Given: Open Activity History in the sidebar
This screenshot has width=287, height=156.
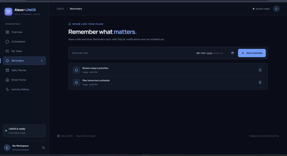Looking at the screenshot, I should [x=24, y=89].
